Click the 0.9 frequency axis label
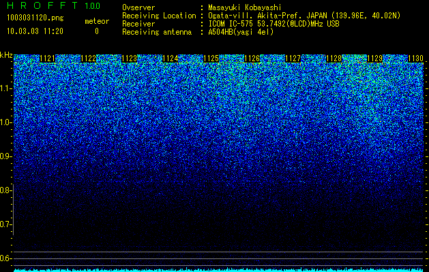 coord(5,156)
